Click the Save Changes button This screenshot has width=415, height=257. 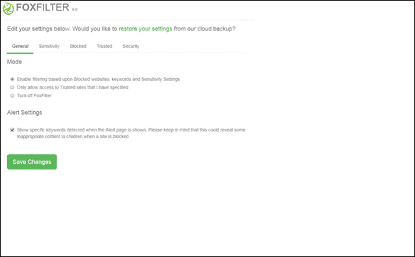(x=32, y=162)
